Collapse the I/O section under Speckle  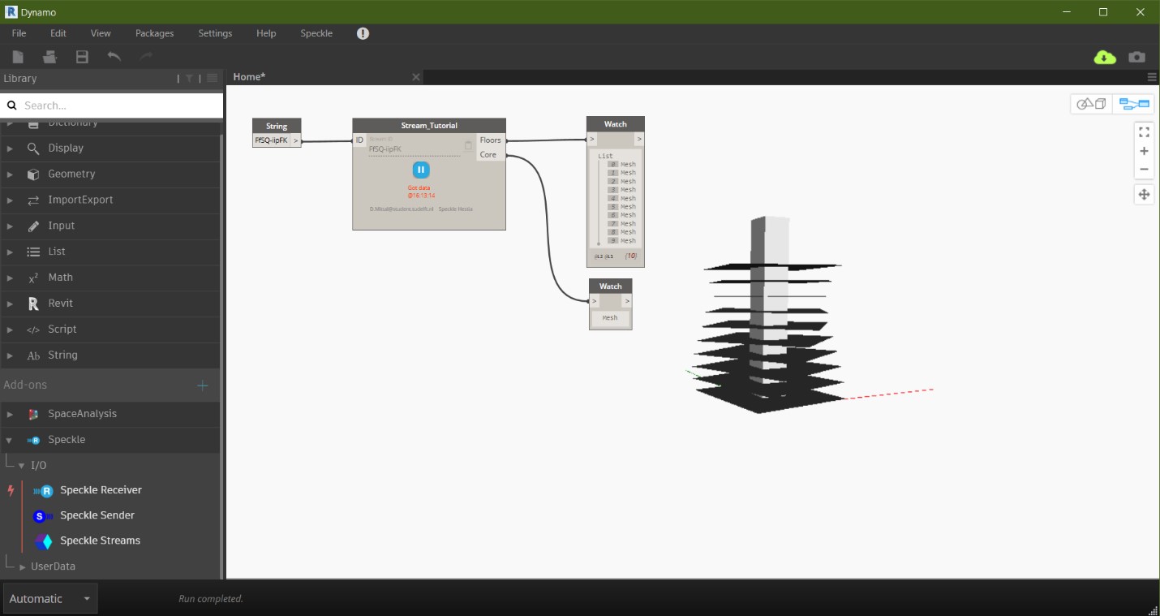[x=22, y=465]
